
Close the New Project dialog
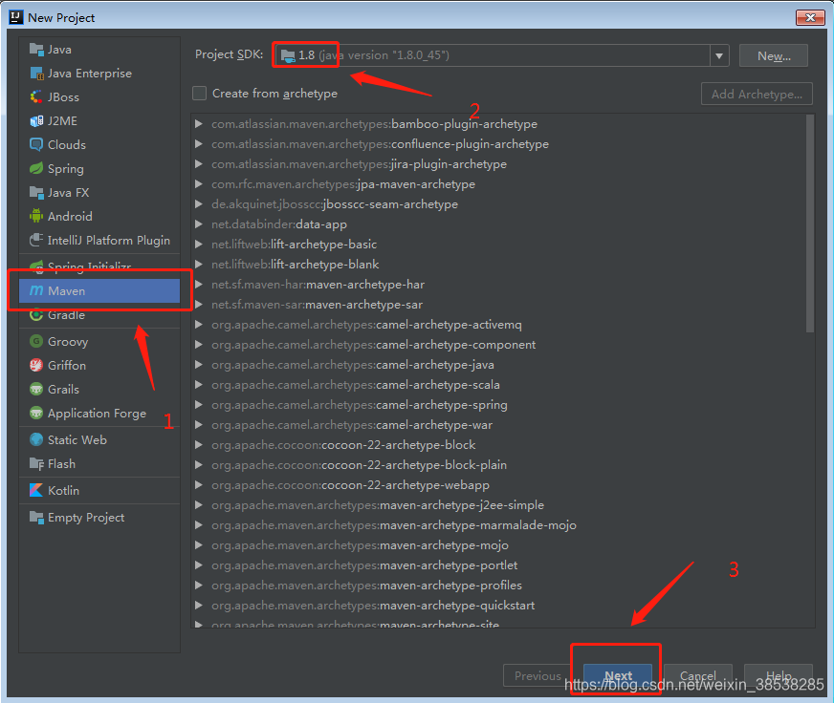(810, 17)
